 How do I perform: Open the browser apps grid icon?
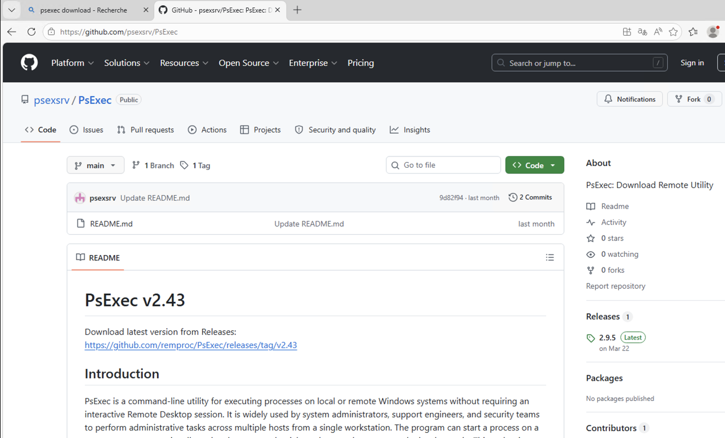pos(627,32)
